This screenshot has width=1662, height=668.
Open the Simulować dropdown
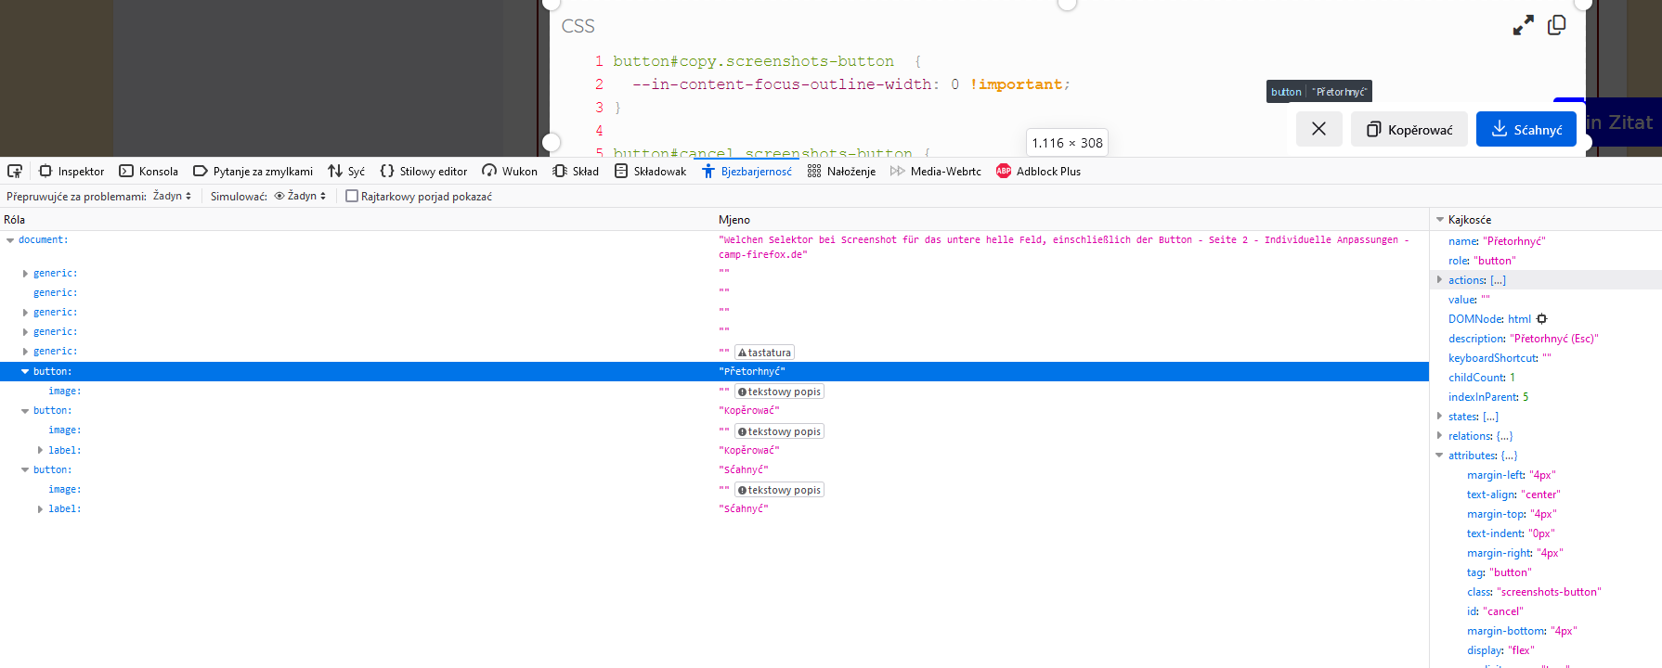pyautogui.click(x=301, y=197)
